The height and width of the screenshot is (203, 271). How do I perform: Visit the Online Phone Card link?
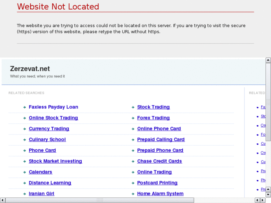(159, 129)
